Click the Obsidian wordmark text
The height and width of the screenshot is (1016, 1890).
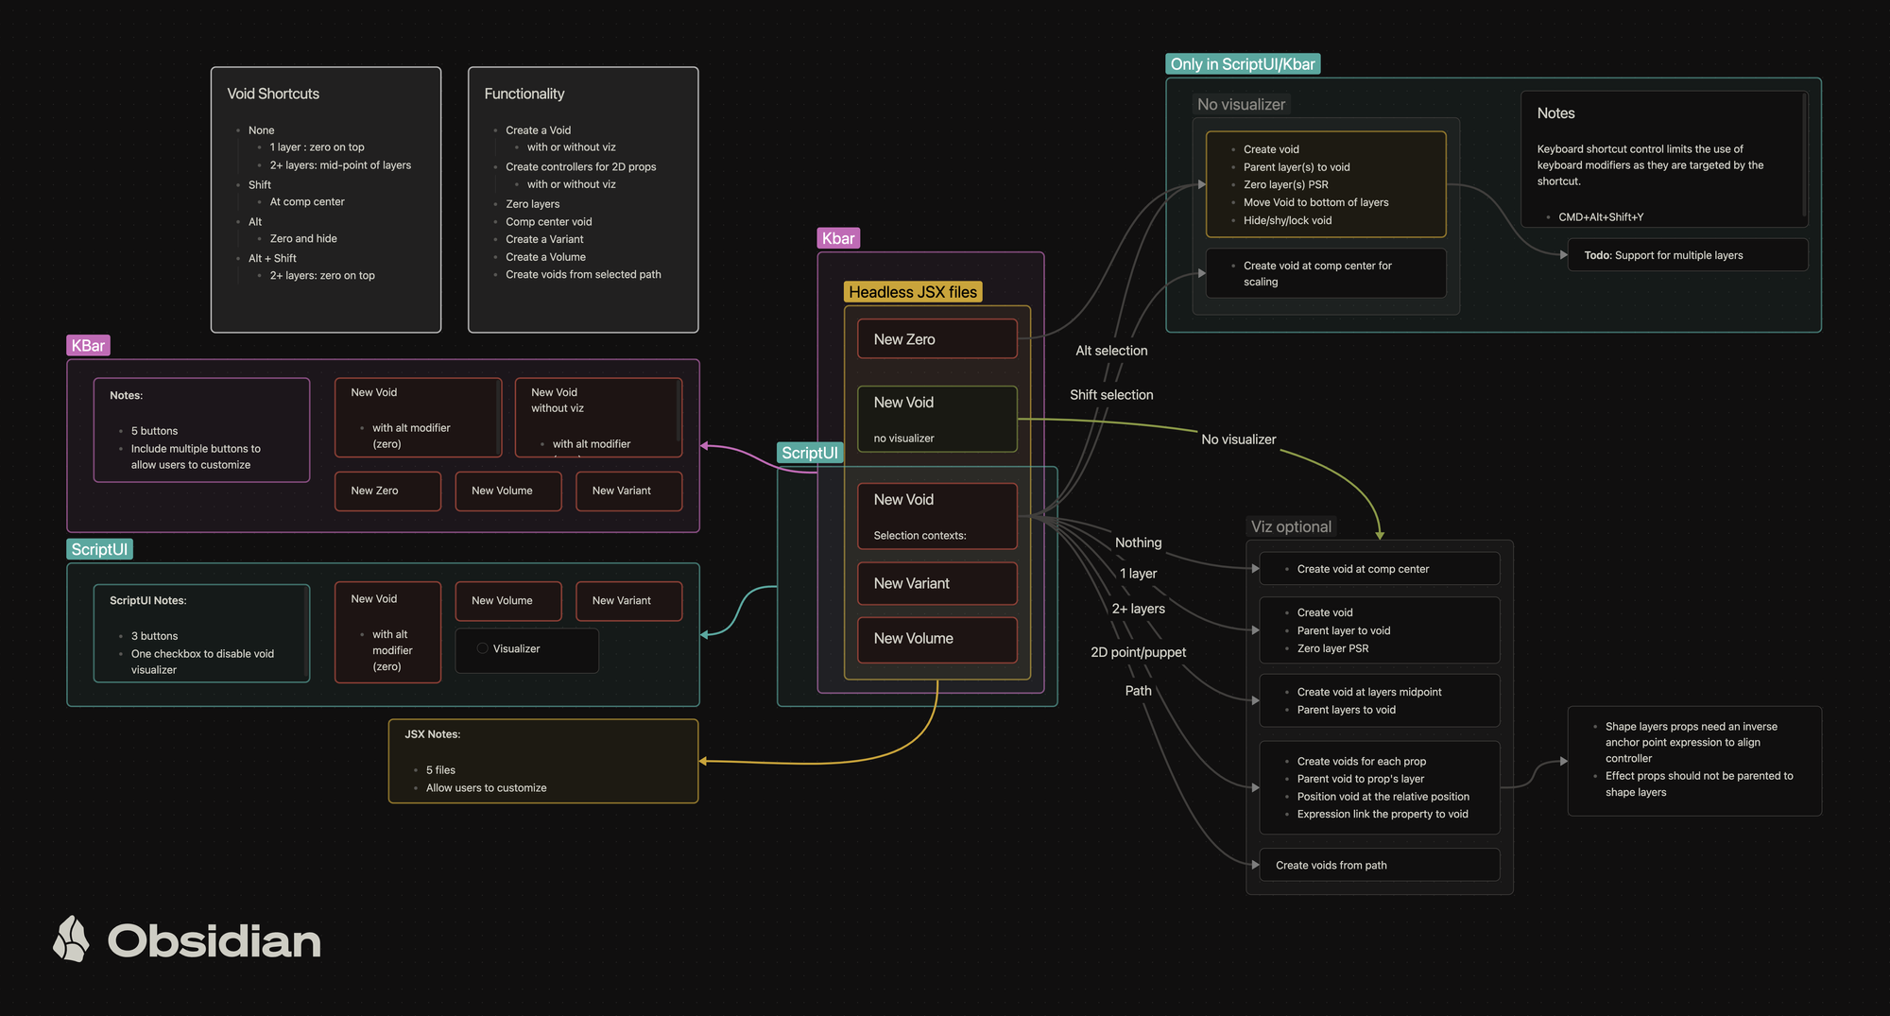pos(215,941)
